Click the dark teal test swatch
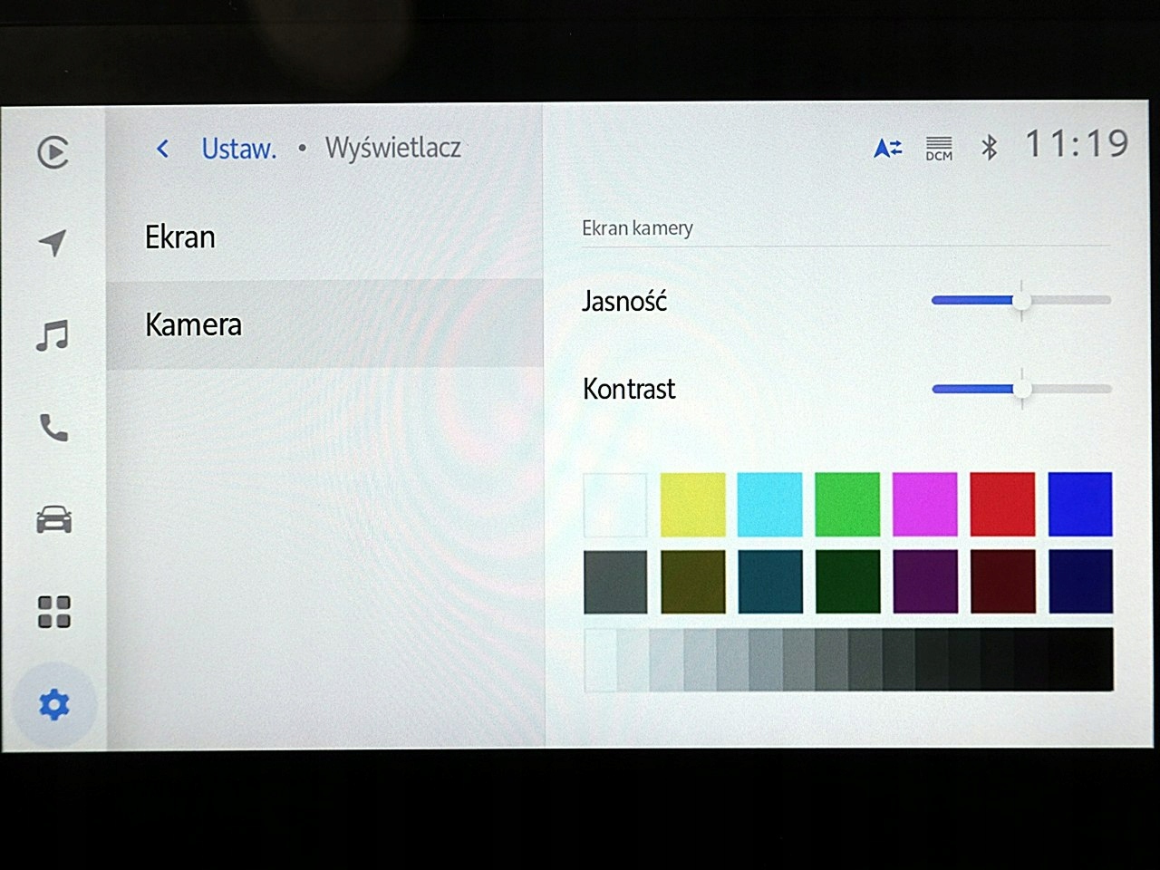The image size is (1160, 870). tap(769, 582)
